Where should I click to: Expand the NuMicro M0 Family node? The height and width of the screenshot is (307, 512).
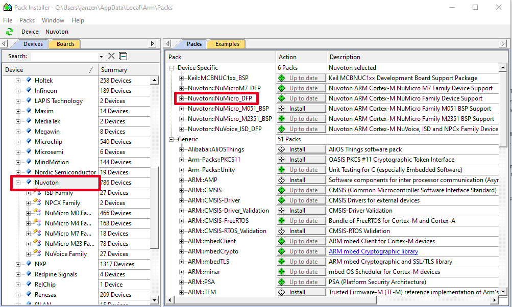pyautogui.click(x=29, y=213)
